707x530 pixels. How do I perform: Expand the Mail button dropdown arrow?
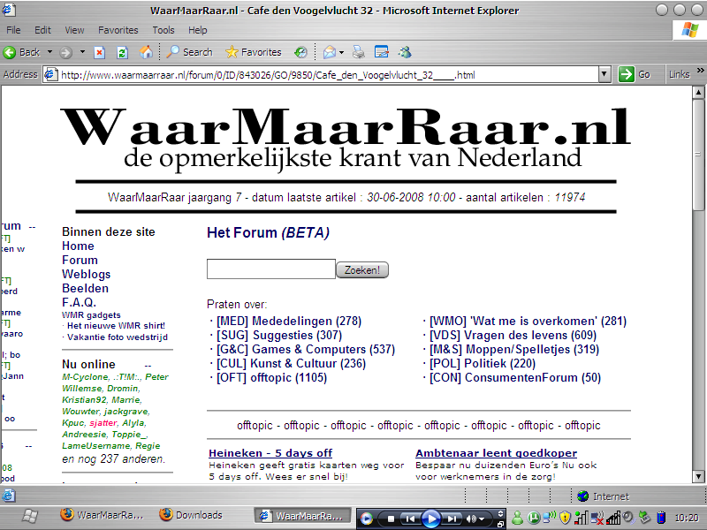click(343, 52)
